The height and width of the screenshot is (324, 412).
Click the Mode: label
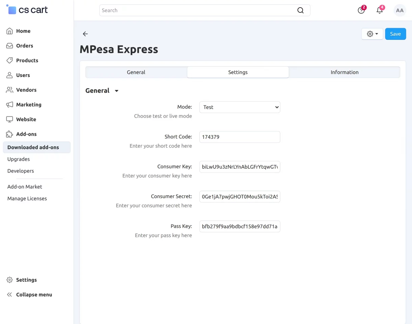coord(185,107)
